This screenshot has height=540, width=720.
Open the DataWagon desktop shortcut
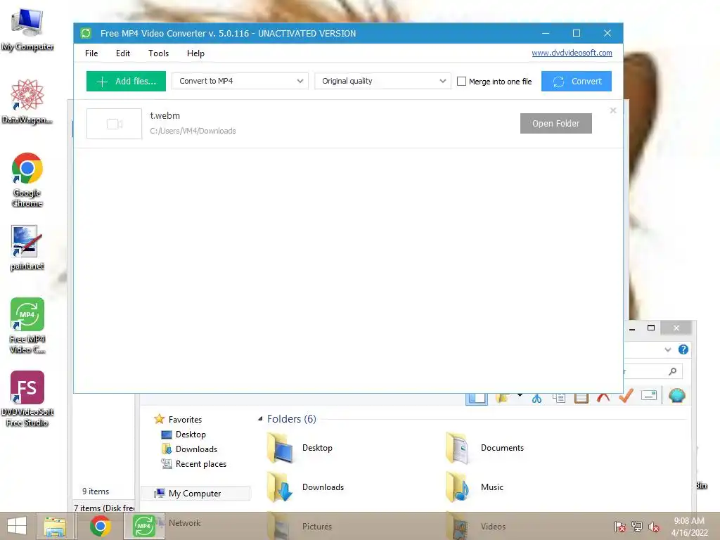coord(27,101)
